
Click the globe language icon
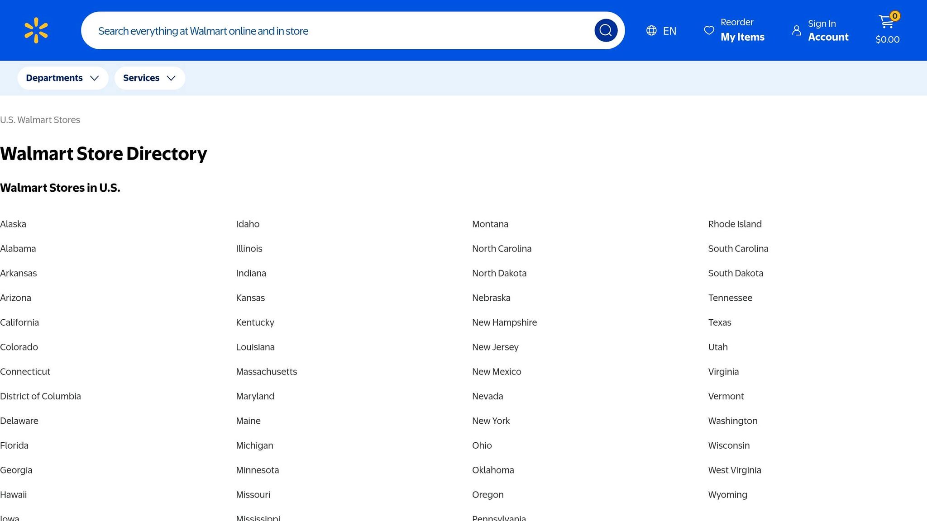click(651, 30)
